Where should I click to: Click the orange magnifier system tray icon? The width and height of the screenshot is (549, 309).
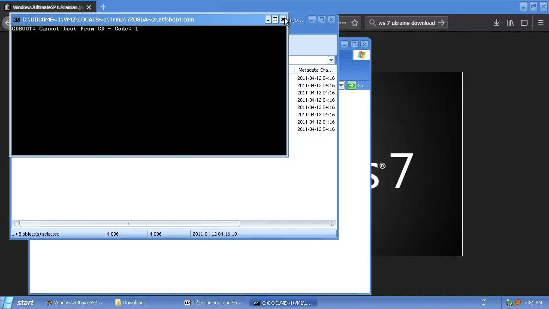click(x=517, y=303)
